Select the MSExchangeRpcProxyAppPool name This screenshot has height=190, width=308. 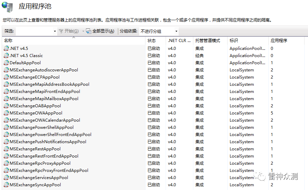coord(40,163)
